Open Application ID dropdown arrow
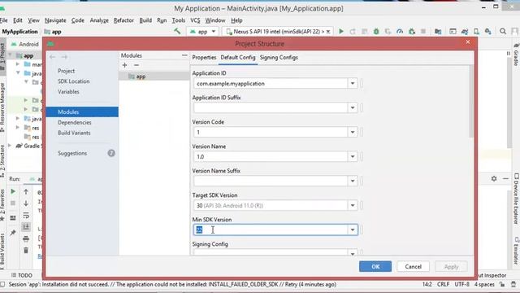 click(x=353, y=83)
